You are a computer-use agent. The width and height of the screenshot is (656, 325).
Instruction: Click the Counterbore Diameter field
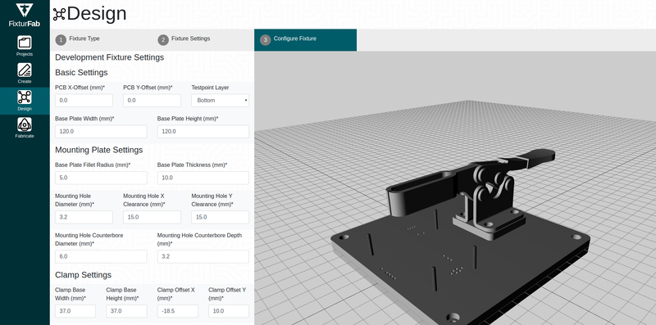pos(101,256)
